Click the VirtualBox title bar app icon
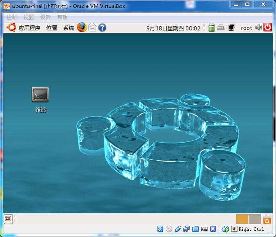 click(x=7, y=6)
